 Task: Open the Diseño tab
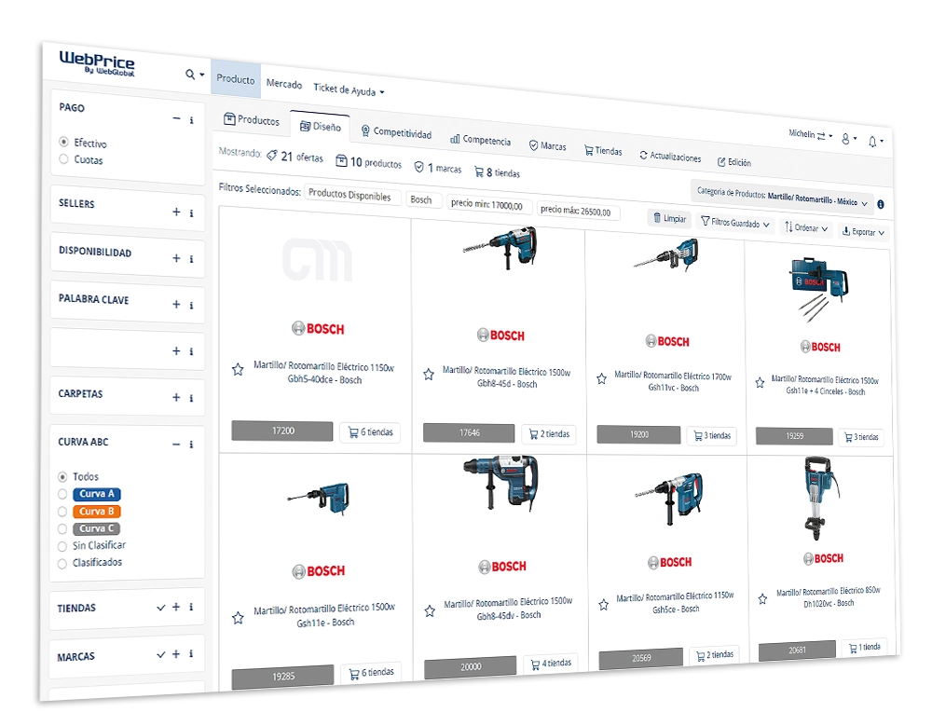(321, 126)
